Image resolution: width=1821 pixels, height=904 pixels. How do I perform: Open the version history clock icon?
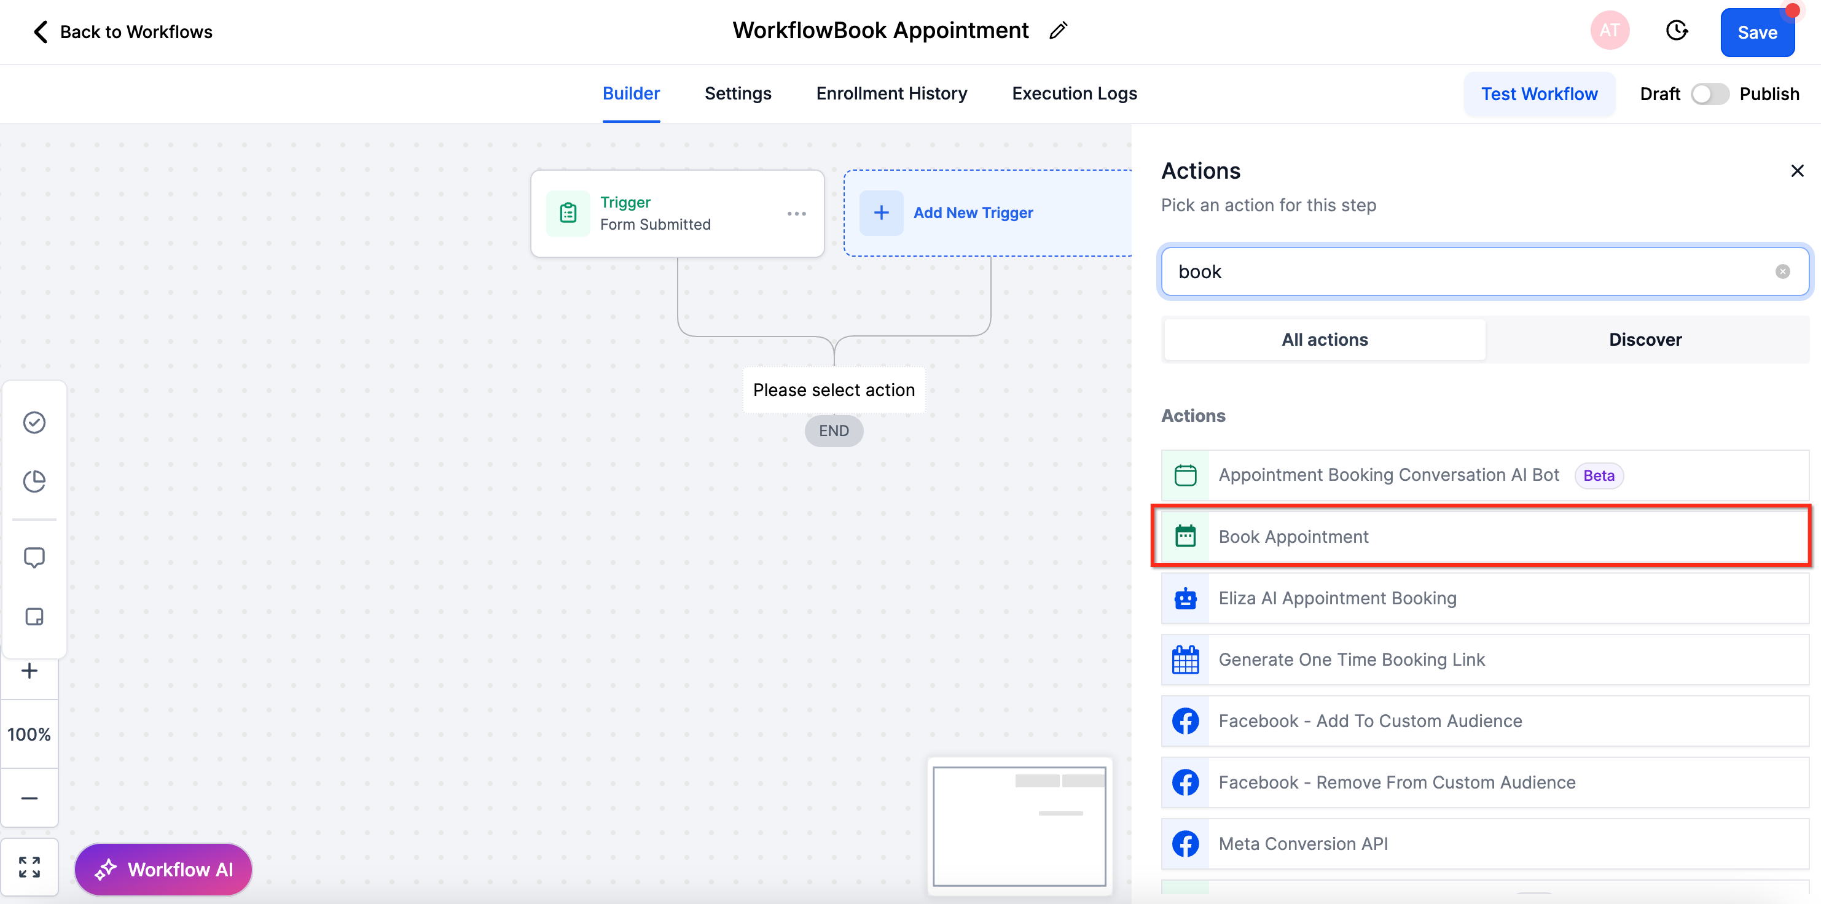click(1676, 31)
